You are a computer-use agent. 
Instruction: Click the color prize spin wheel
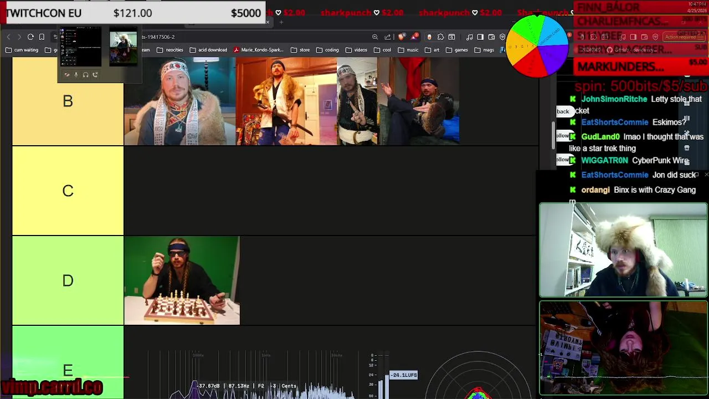pyautogui.click(x=537, y=45)
